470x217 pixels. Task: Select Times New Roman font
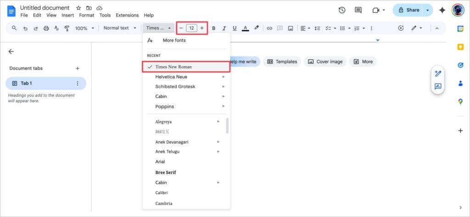point(186,67)
